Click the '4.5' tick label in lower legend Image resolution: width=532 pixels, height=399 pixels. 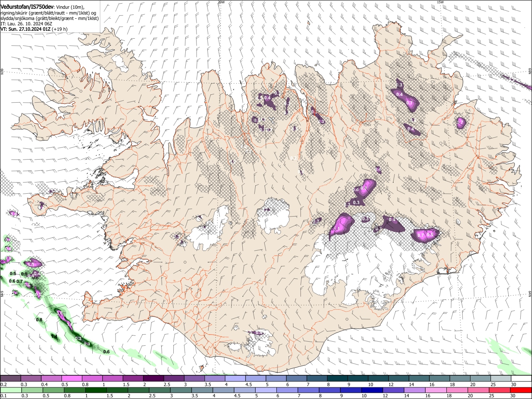click(x=237, y=396)
